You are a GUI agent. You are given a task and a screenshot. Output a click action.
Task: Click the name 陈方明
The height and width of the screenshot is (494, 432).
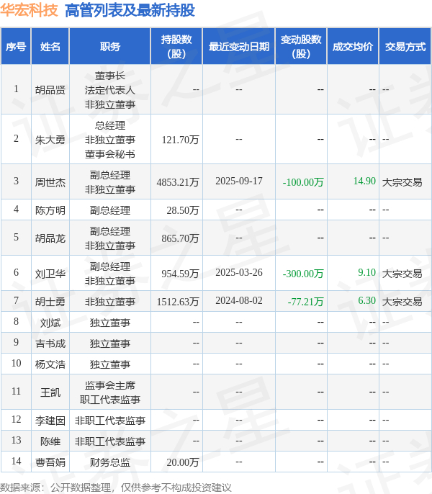click(x=50, y=210)
